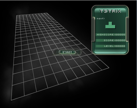
Task: Click the 'next>' label
Action: [101, 18]
